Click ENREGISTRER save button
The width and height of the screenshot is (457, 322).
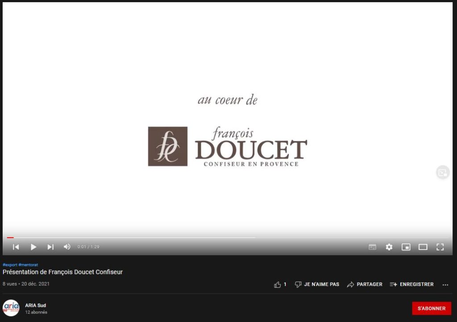click(x=411, y=285)
